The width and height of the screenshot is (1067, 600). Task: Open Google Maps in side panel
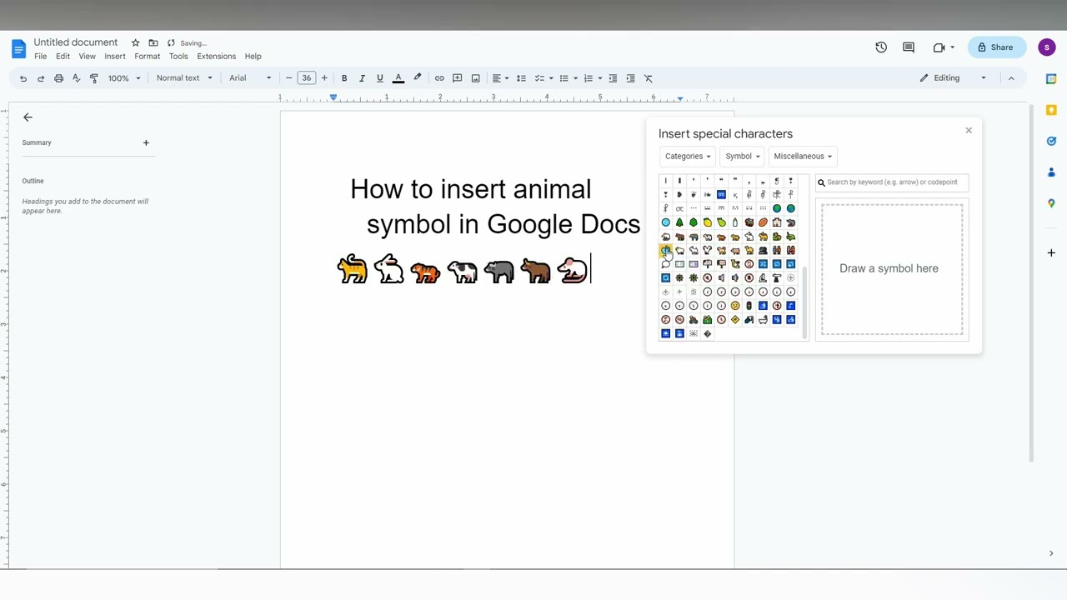pyautogui.click(x=1051, y=203)
